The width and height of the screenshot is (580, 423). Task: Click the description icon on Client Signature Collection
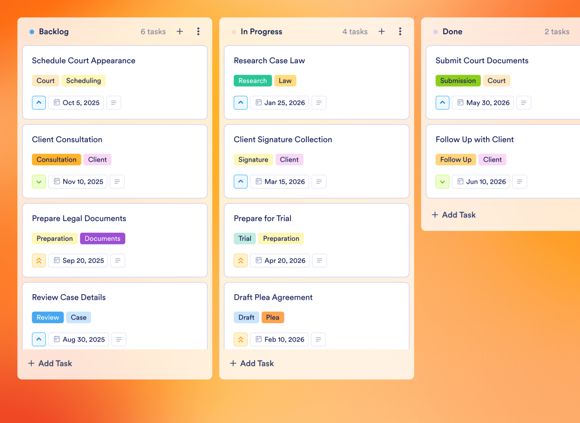319,181
